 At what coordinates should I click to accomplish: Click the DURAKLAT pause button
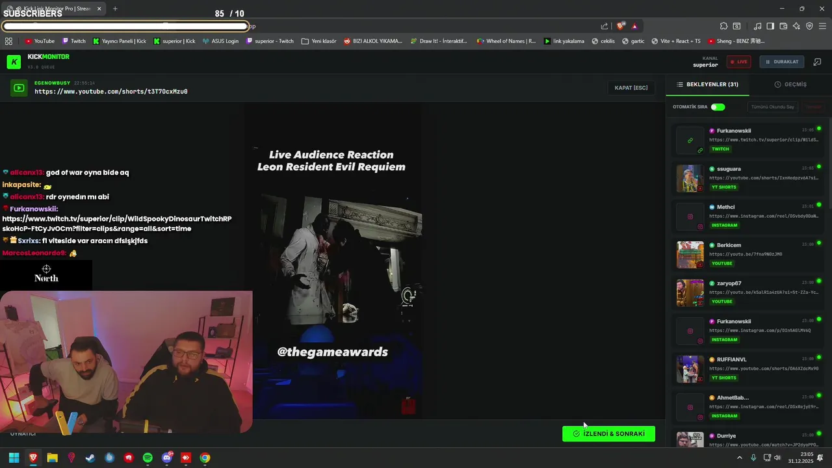782,62
